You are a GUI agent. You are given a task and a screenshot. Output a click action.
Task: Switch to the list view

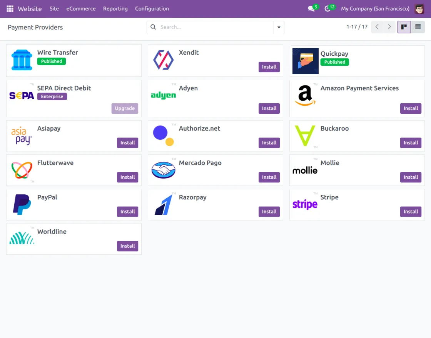point(418,27)
